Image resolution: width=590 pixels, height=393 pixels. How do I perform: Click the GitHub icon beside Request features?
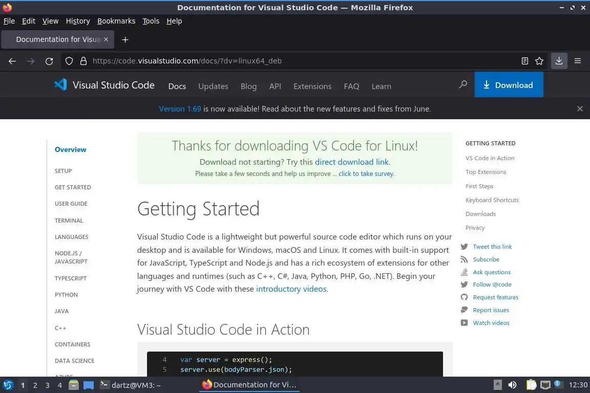465,297
